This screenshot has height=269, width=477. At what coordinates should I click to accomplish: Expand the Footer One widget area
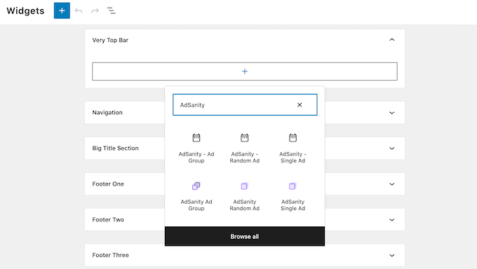392,184
